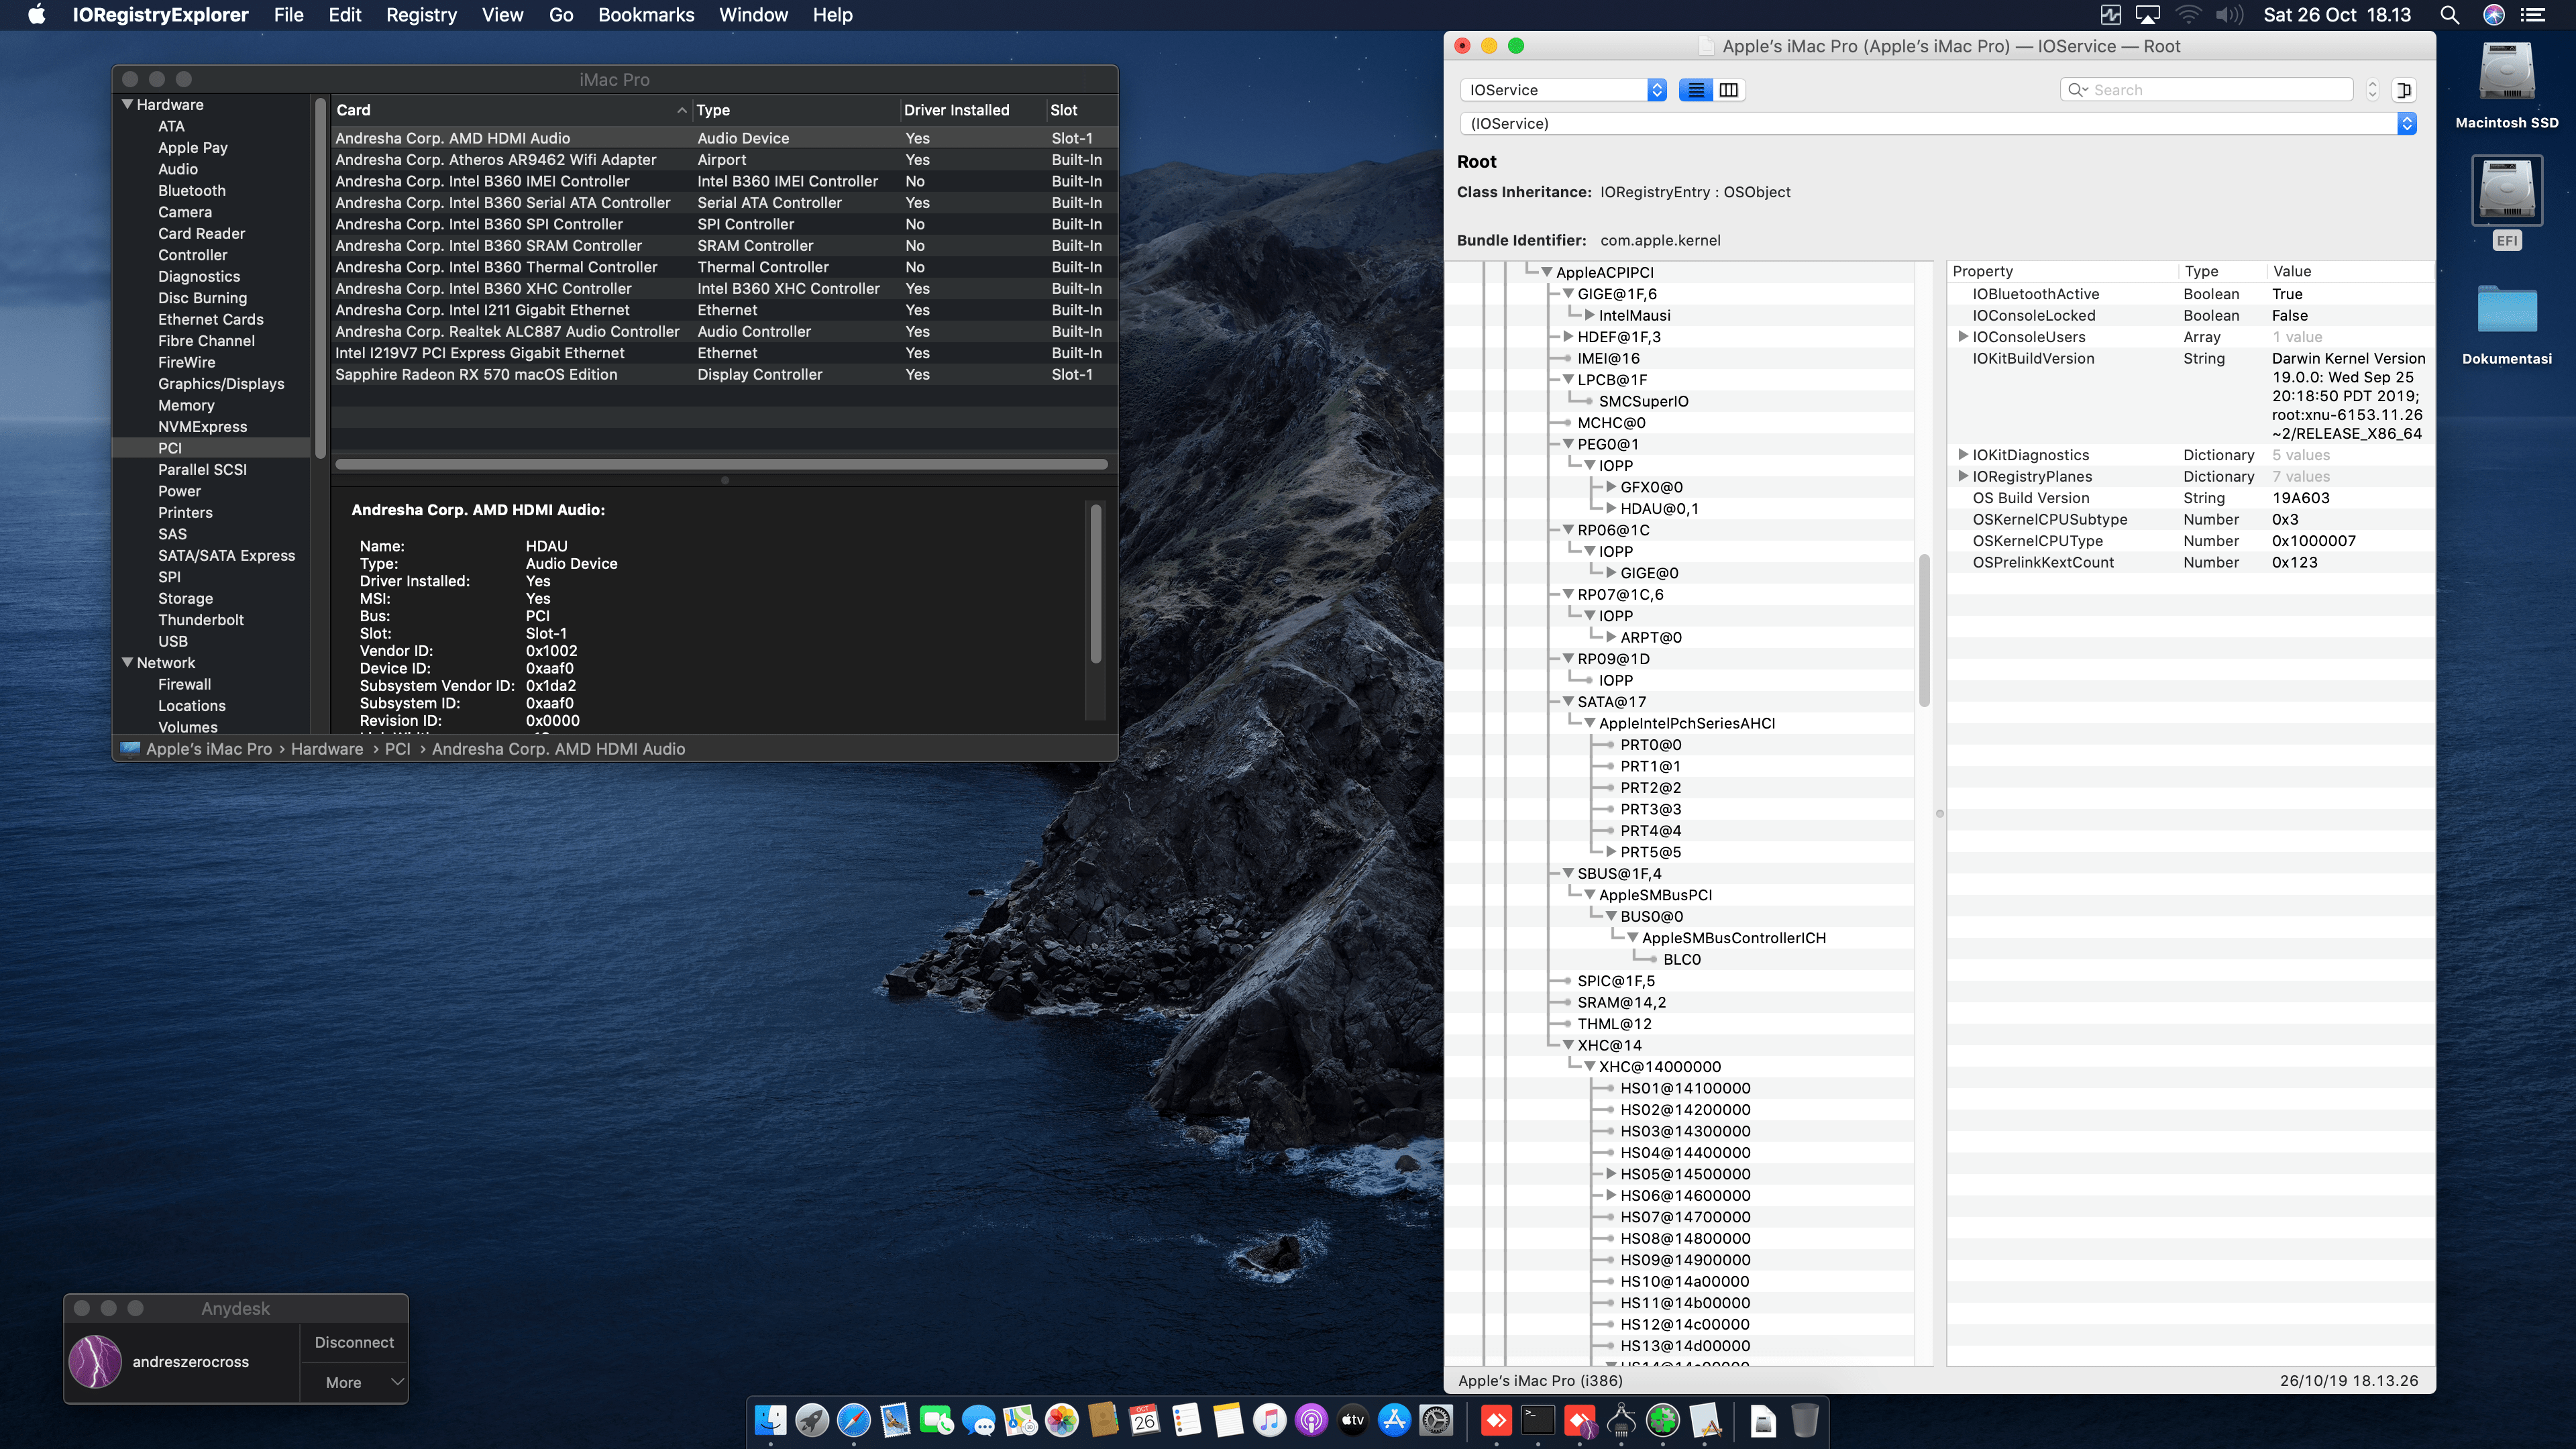Click Disconnect in the Anydesk window
Viewport: 2576px width, 1449px height.
coord(354,1342)
